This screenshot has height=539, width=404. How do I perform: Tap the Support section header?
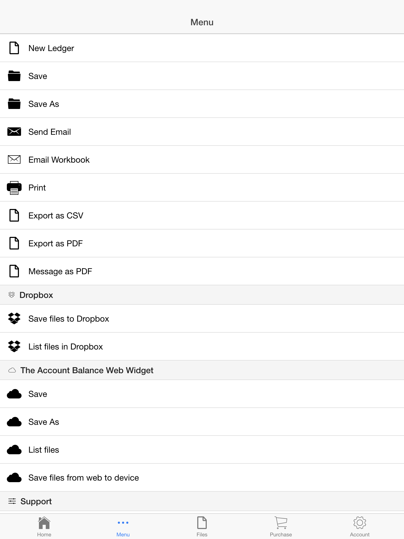202,501
